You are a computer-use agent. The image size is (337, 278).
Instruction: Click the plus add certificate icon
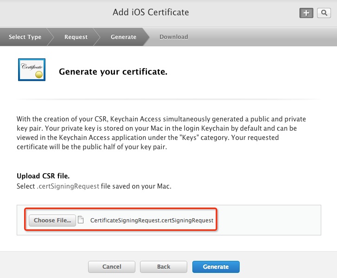pyautogui.click(x=306, y=13)
